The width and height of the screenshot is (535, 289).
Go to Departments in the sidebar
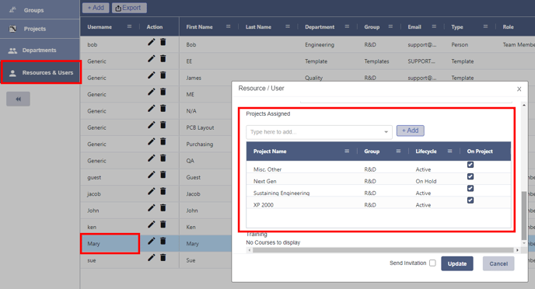(40, 50)
